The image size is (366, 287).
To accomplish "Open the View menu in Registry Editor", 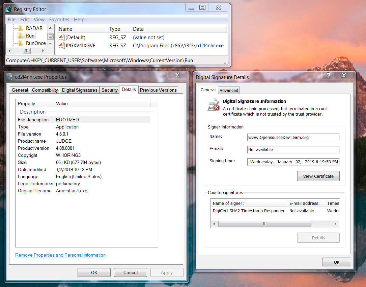I will coord(39,20).
